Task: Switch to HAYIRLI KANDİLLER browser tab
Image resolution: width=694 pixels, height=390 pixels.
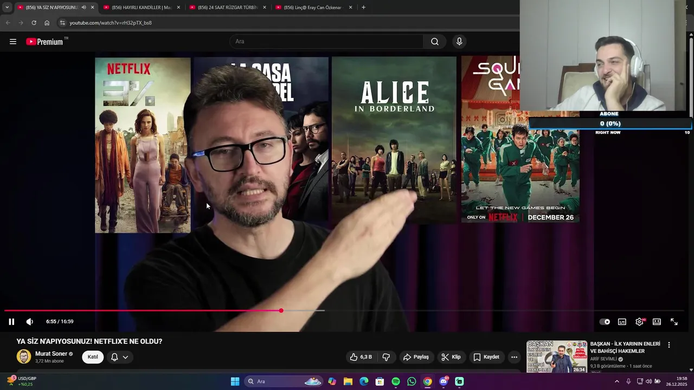Action: 141,8
